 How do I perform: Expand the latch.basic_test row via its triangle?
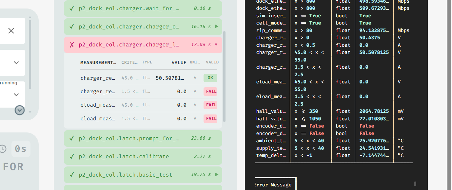pyautogui.click(x=217, y=174)
